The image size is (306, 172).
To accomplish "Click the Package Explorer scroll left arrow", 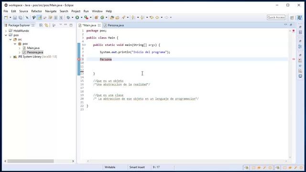I will [x=5, y=161].
